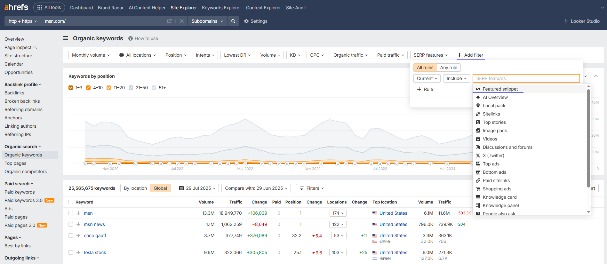Open msn.com in new tab icon

[169, 21]
